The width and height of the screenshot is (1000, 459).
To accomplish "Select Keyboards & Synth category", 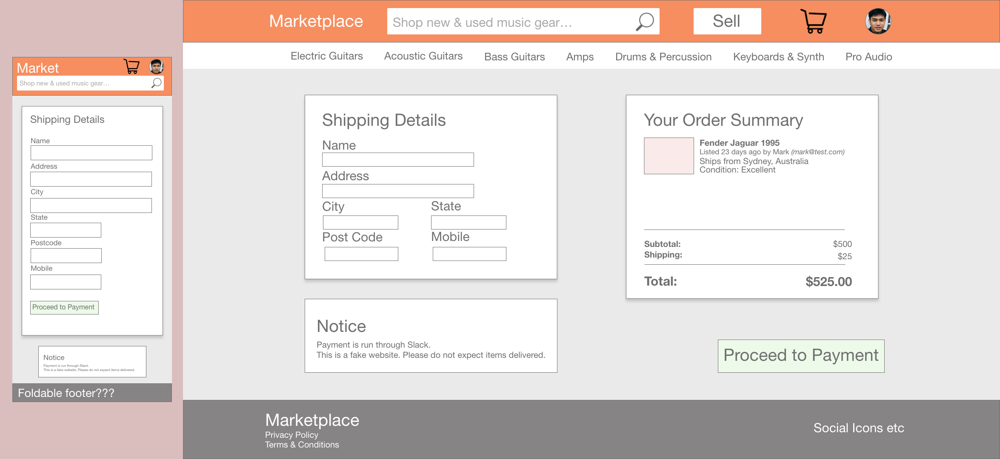I will pyautogui.click(x=779, y=57).
